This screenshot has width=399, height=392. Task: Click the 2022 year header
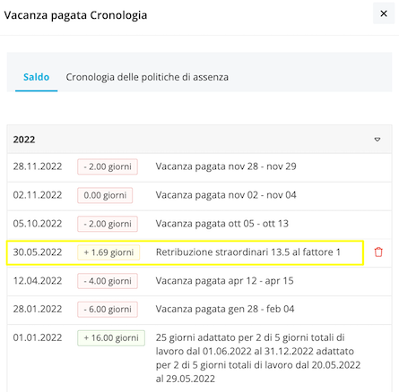(199, 140)
